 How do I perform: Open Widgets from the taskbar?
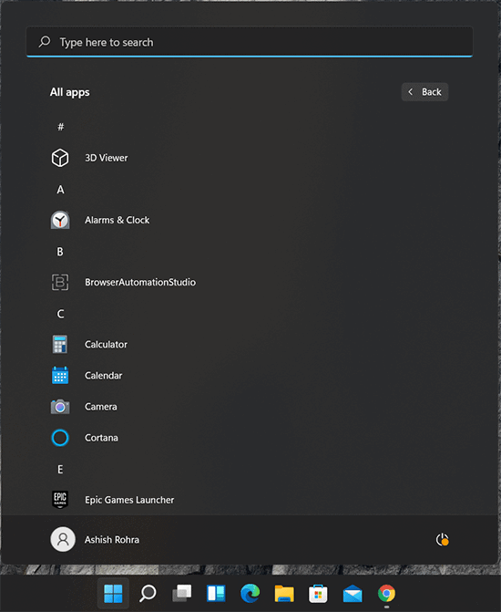(216, 593)
